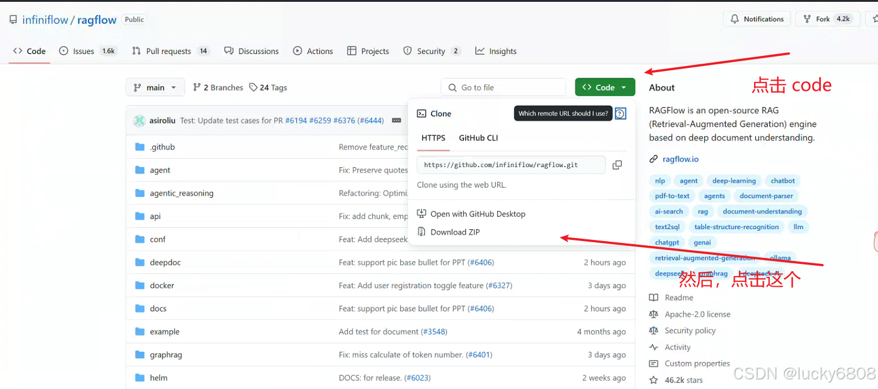Click the Download ZIP archive icon
This screenshot has width=878, height=389.
(x=422, y=232)
